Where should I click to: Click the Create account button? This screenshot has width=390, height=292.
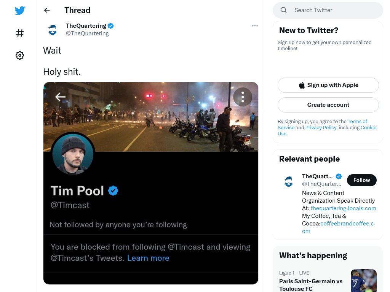coord(328,105)
